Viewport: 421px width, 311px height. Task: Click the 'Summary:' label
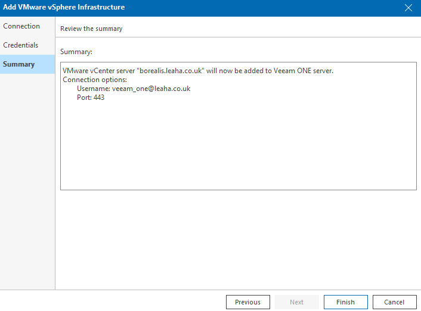[76, 52]
